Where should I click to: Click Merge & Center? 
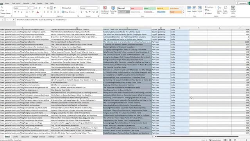tap(68, 12)
